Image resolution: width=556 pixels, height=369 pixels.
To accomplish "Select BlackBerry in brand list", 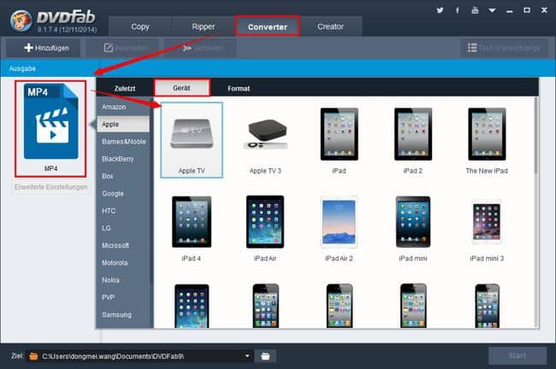I will tap(123, 159).
